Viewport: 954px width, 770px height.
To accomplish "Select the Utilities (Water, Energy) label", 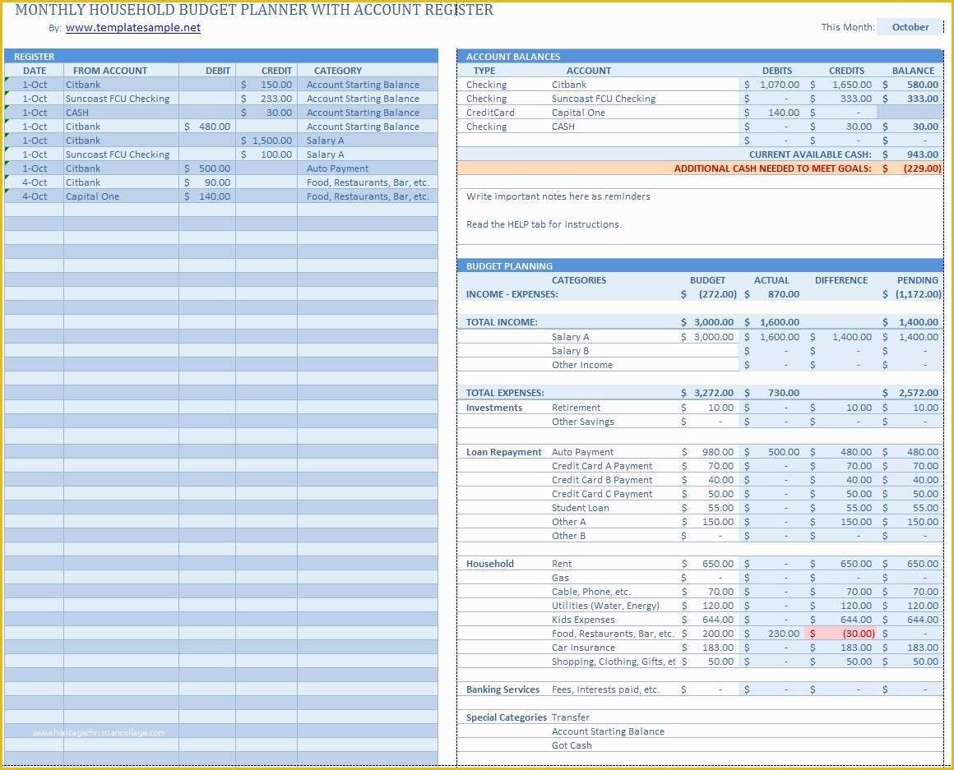I will coord(605,606).
